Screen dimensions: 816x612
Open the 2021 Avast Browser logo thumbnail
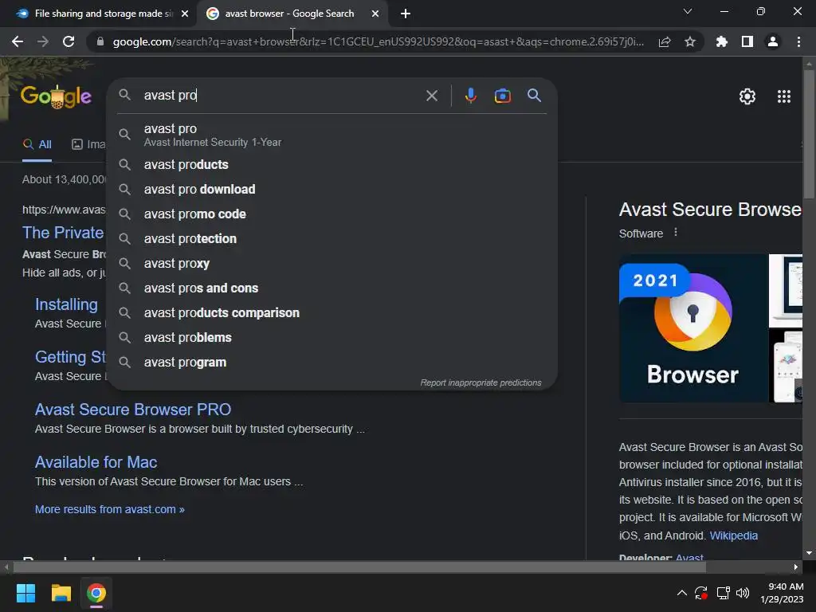click(692, 328)
